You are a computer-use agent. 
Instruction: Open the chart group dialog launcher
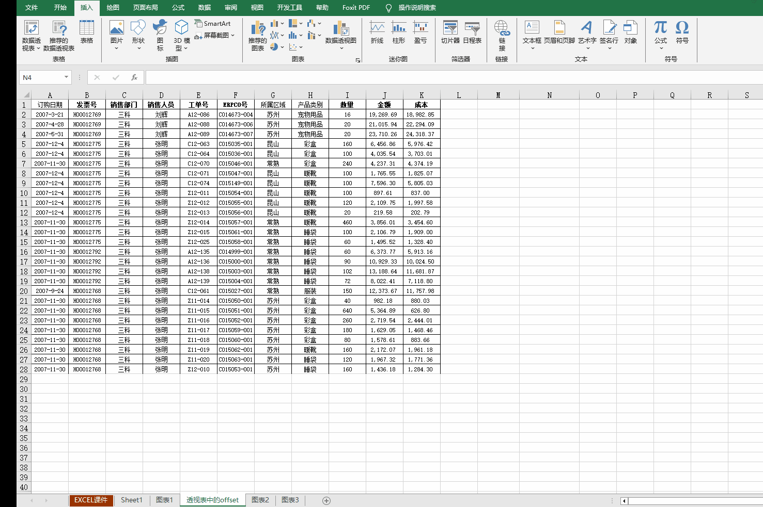358,60
